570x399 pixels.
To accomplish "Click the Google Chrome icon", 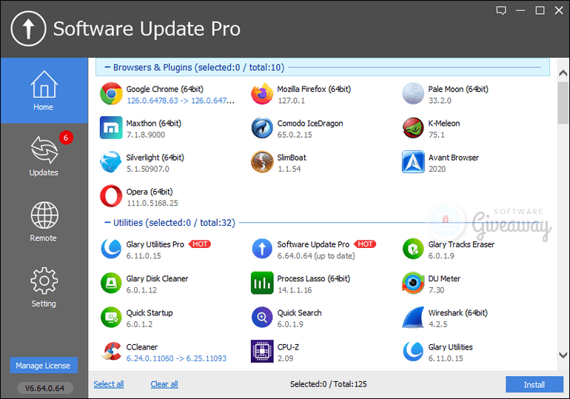I will pos(111,94).
